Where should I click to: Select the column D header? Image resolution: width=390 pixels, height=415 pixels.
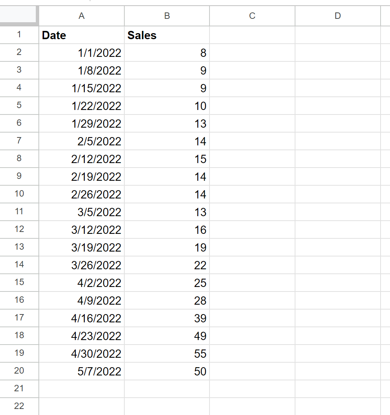point(338,15)
